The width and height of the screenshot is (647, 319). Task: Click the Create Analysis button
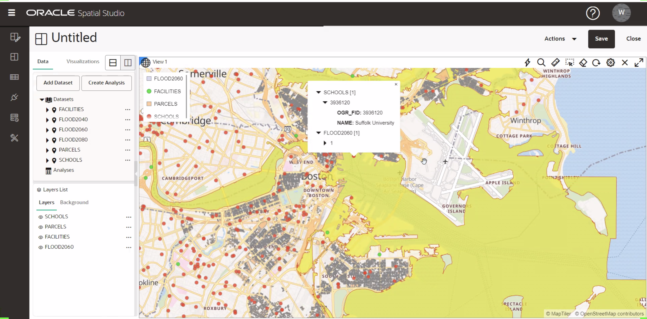click(106, 83)
